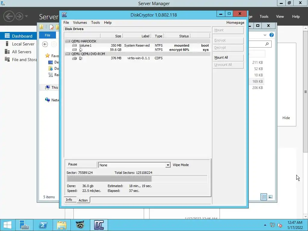Viewport: 308px width, 231px height.
Task: Select the QEMU HARDDISK drive row
Action: (x=137, y=41)
